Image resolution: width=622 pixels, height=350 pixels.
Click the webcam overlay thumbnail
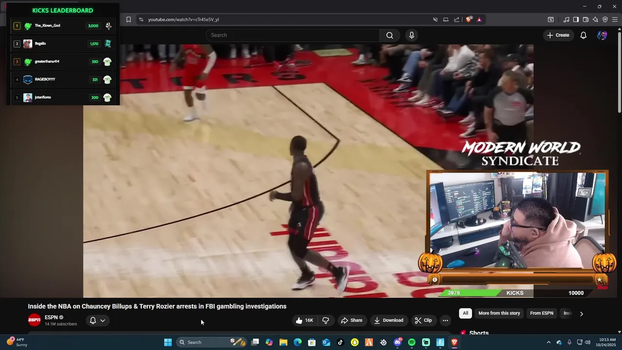(518, 220)
